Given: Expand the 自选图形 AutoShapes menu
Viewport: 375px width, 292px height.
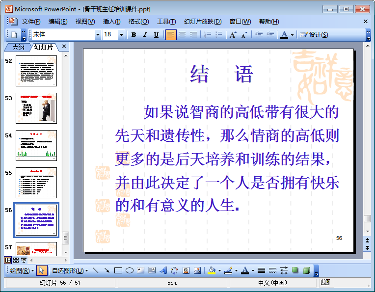Looking at the screenshot, I should (x=70, y=270).
